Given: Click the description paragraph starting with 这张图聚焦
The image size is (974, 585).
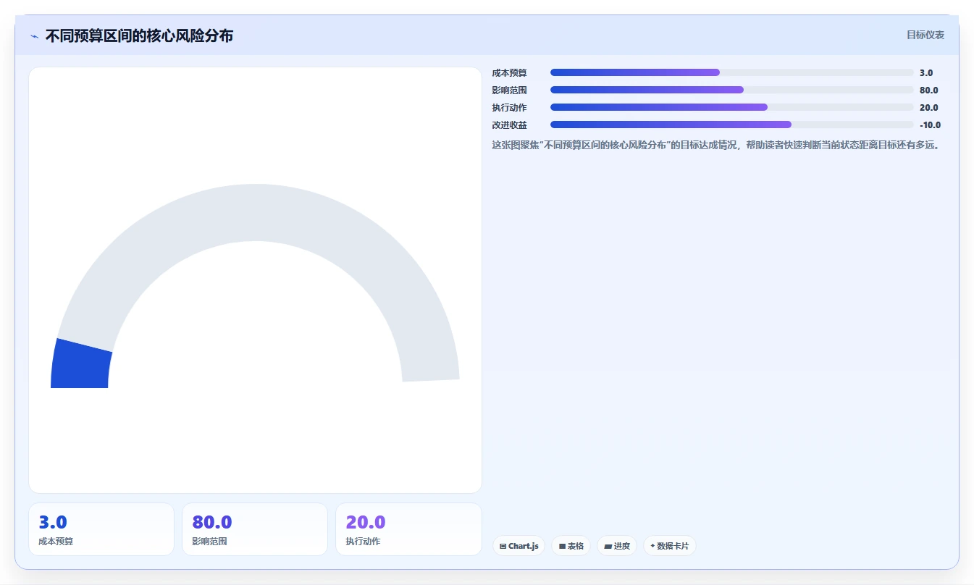Looking at the screenshot, I should tap(716, 145).
